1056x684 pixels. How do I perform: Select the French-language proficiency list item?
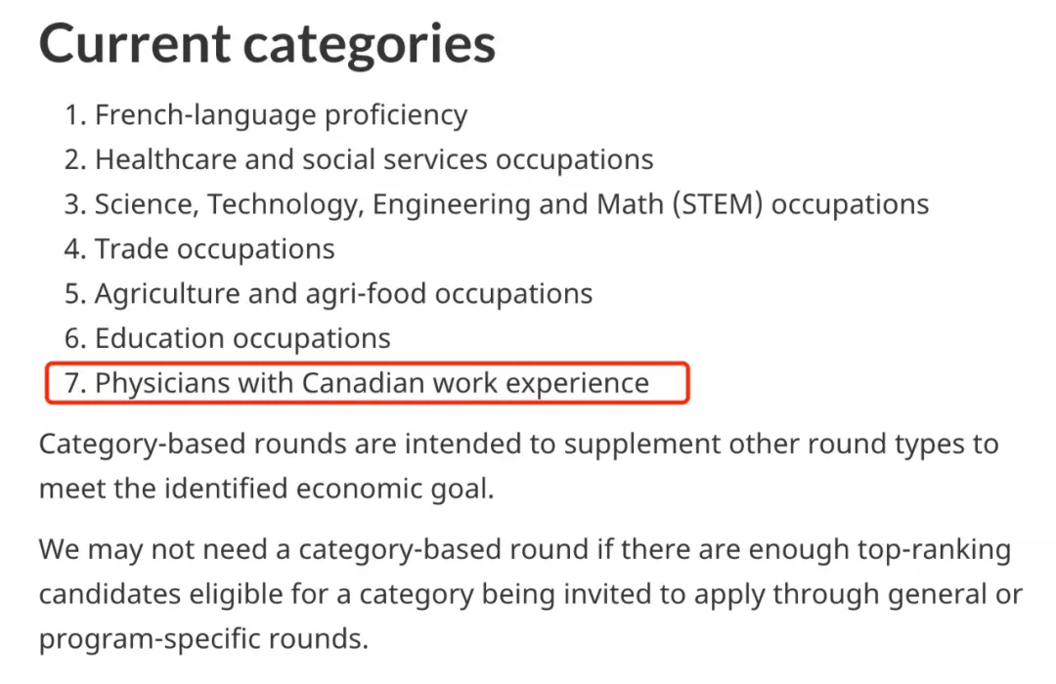281,115
